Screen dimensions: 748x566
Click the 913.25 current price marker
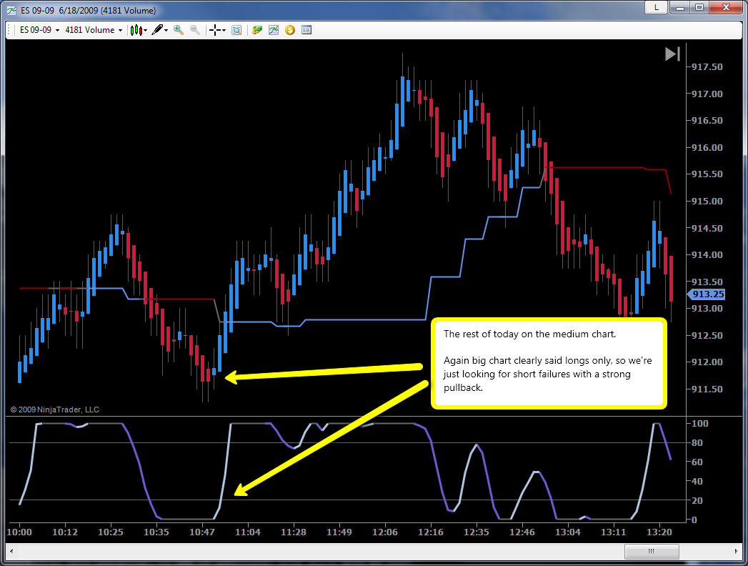coord(706,294)
